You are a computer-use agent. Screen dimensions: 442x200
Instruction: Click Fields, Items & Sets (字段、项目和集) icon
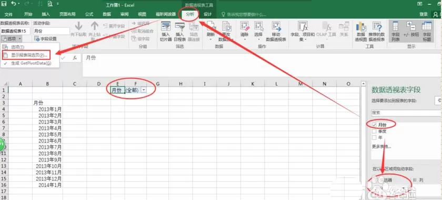303,26
